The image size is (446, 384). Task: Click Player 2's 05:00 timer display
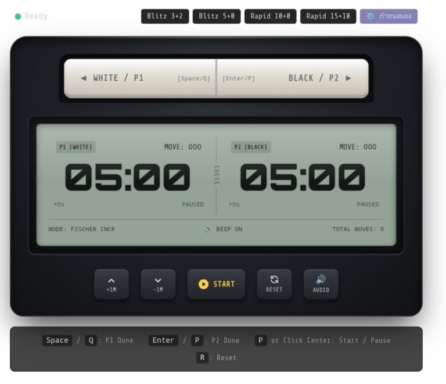(303, 177)
